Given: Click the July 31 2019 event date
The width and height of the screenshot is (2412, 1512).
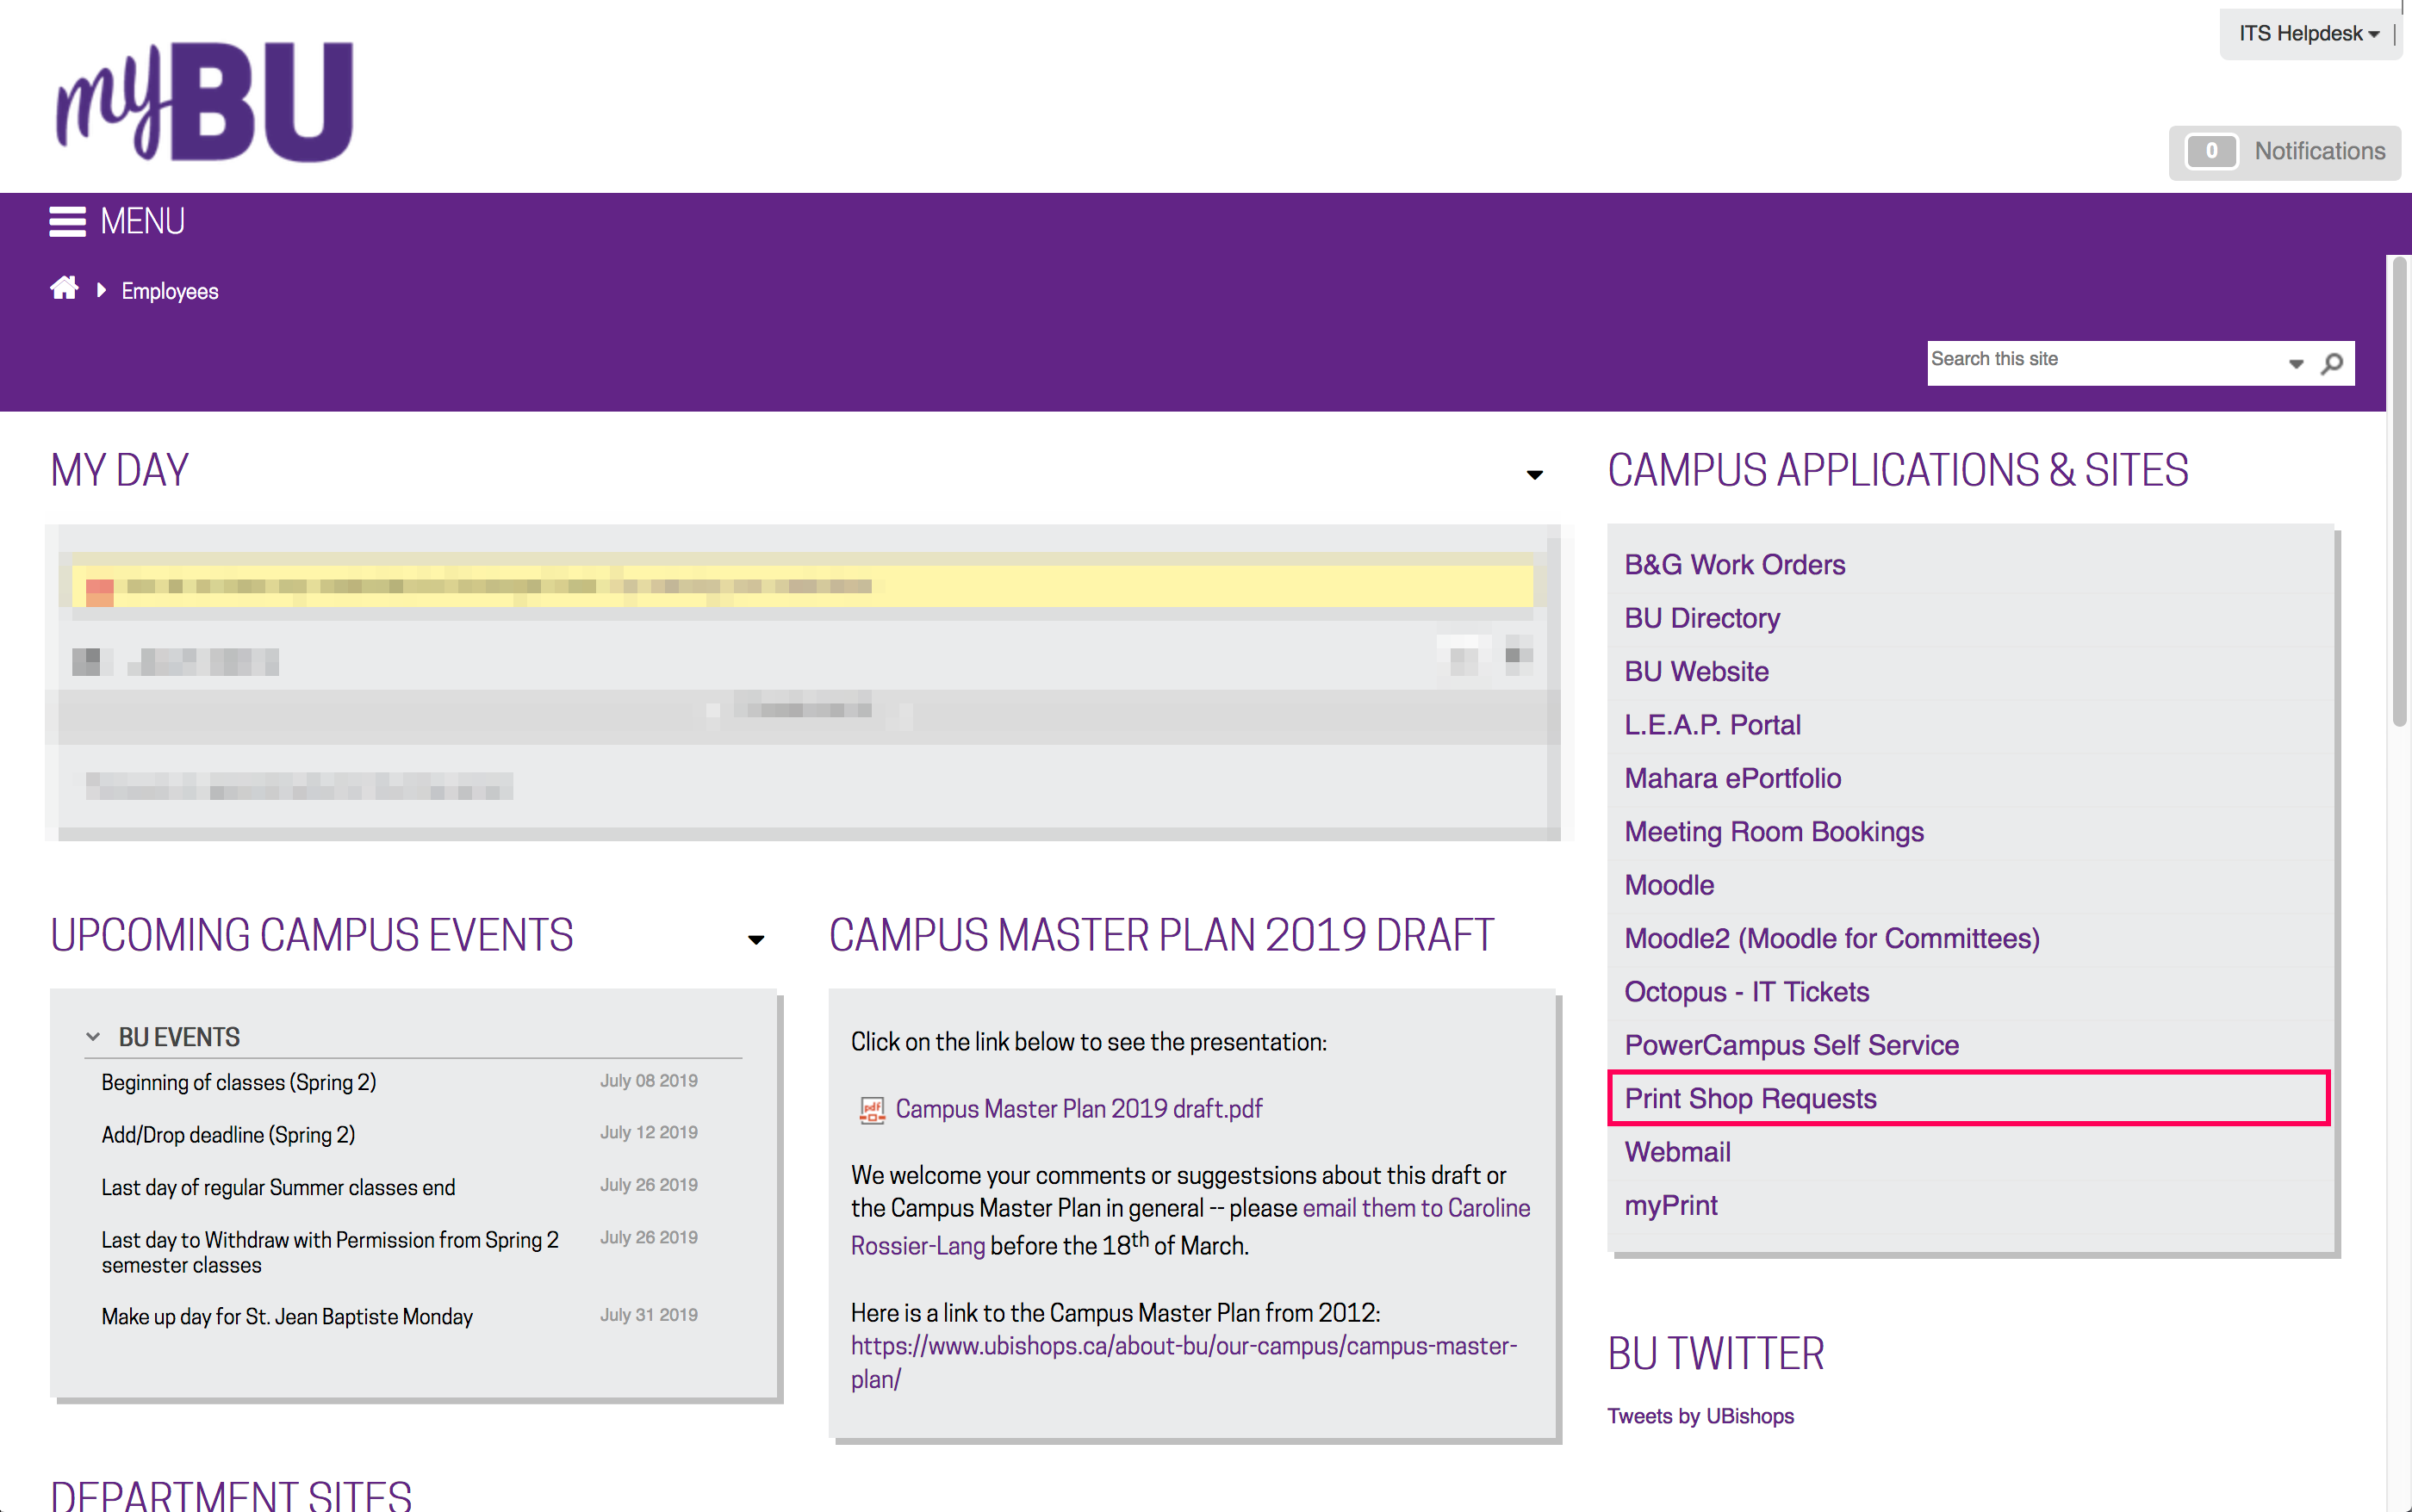Looking at the screenshot, I should pyautogui.click(x=649, y=1315).
